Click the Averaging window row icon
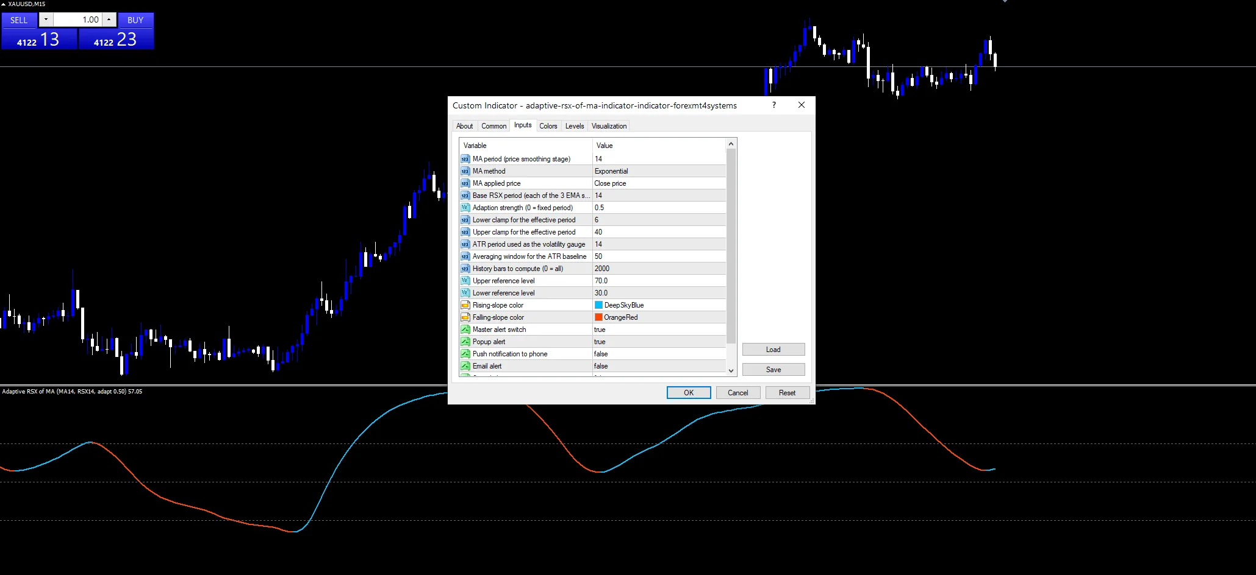 [465, 256]
